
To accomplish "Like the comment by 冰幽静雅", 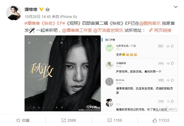I will 172,63.
